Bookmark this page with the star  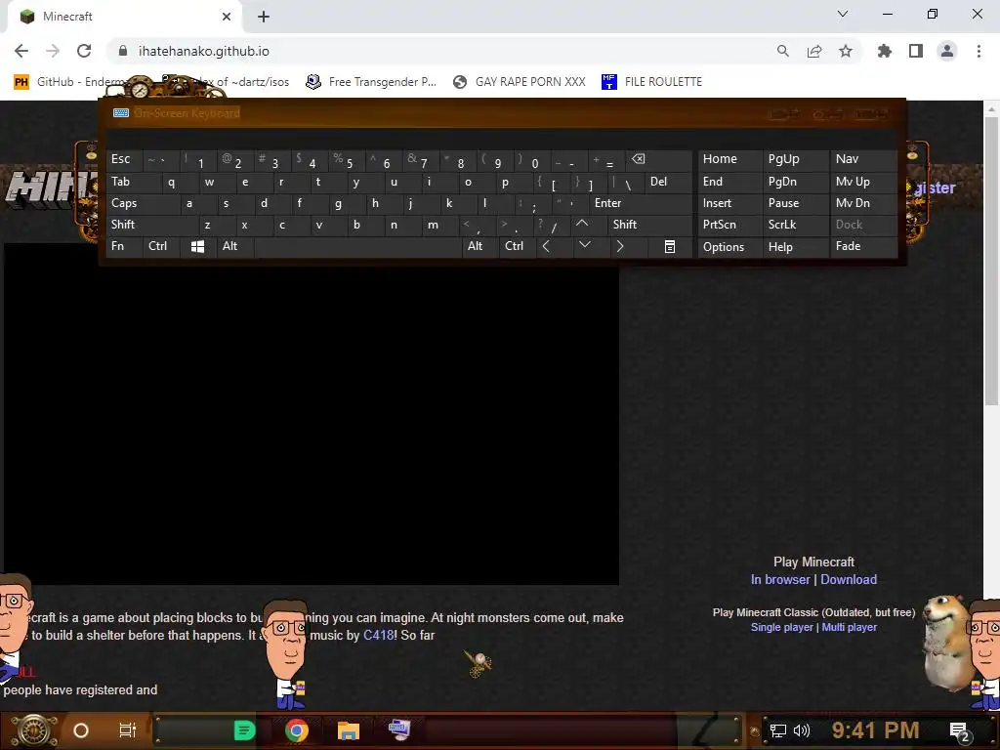(x=846, y=51)
